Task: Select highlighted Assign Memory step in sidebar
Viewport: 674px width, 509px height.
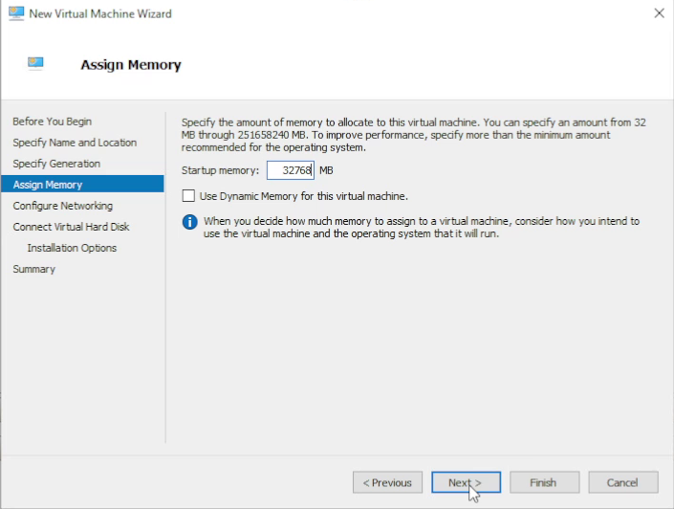Action: point(48,185)
